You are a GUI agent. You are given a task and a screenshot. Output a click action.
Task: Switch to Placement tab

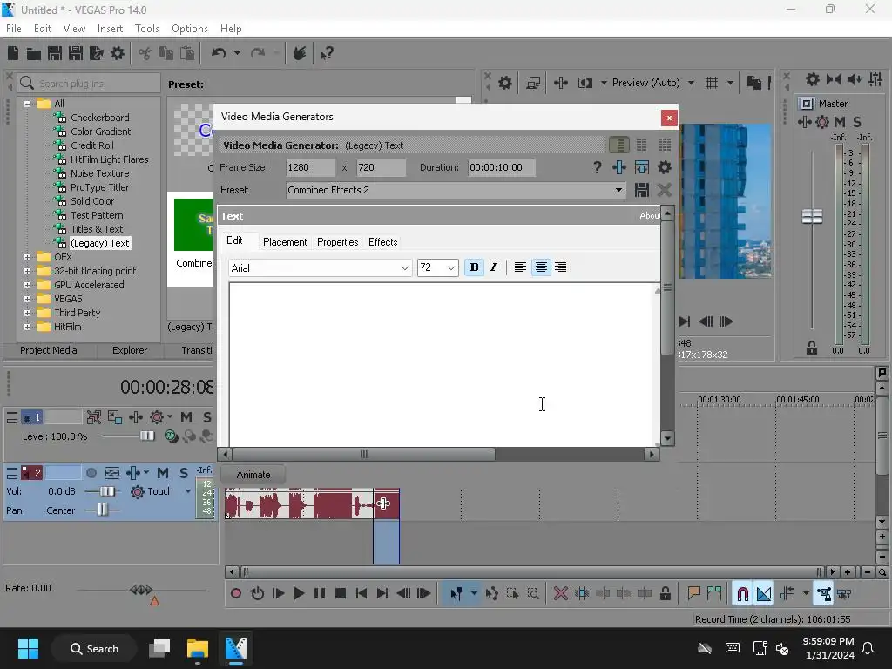(x=285, y=242)
